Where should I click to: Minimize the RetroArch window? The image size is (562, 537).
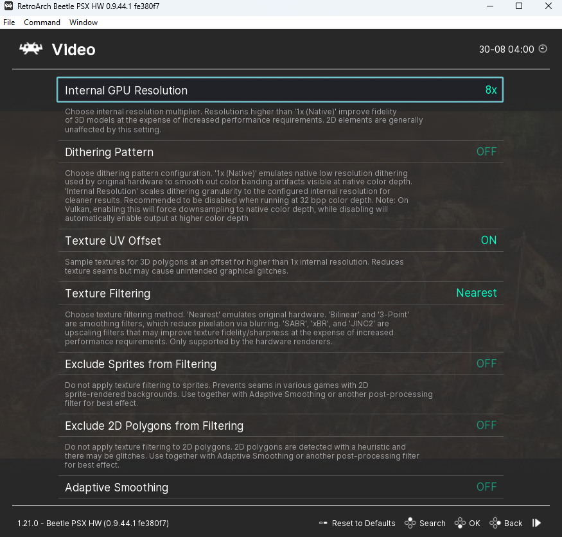490,6
